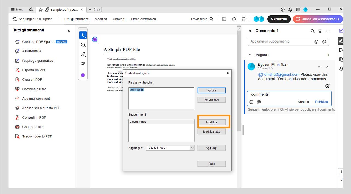The width and height of the screenshot is (351, 194).
Task: Click the Modifica button in dialog
Action: click(x=212, y=122)
